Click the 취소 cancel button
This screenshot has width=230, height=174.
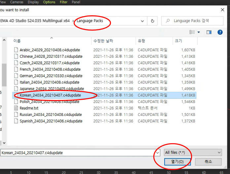(208, 162)
